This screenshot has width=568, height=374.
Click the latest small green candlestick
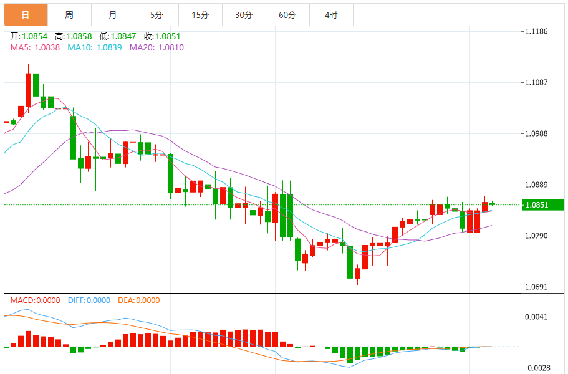click(x=493, y=204)
